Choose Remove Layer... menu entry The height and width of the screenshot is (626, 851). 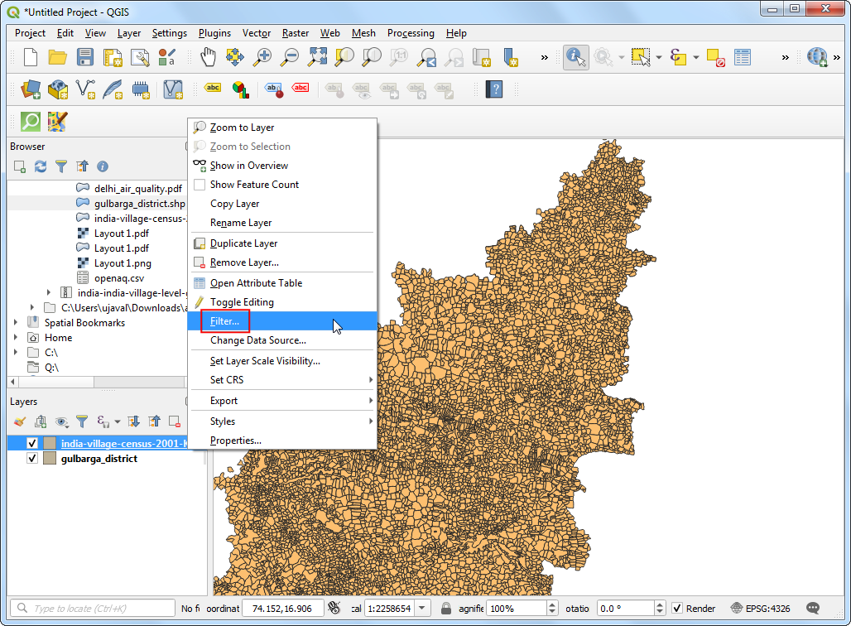click(x=282, y=262)
